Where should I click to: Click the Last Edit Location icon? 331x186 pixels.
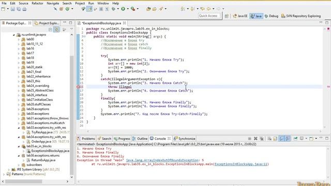[203, 9]
